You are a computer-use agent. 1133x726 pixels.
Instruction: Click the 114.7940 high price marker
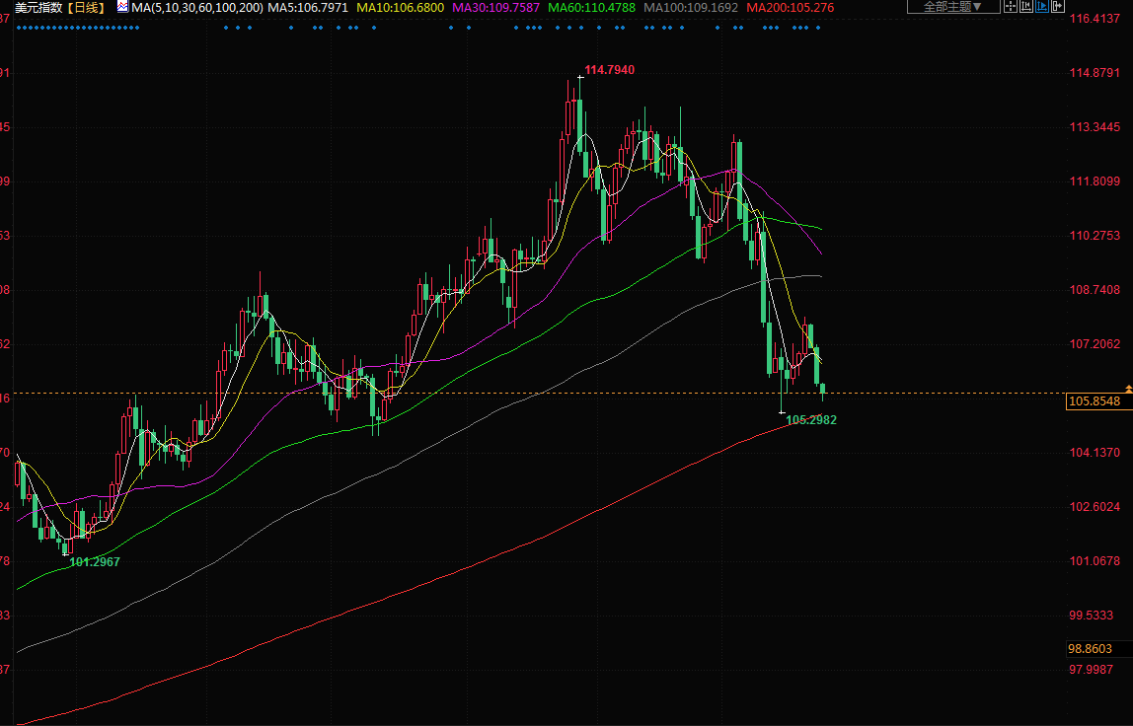[609, 70]
